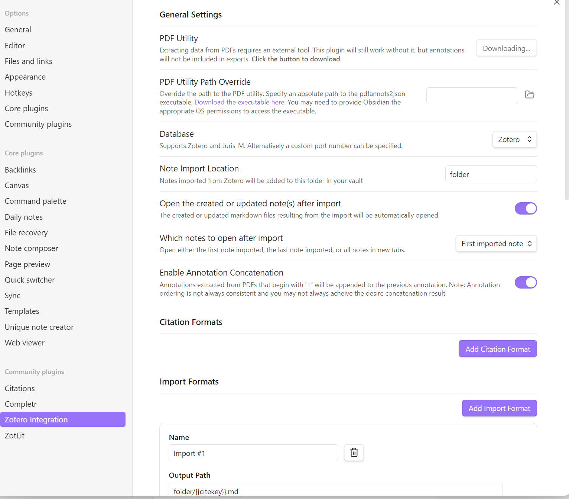Select the Templates core plugin settings
The height and width of the screenshot is (499, 569).
[22, 311]
